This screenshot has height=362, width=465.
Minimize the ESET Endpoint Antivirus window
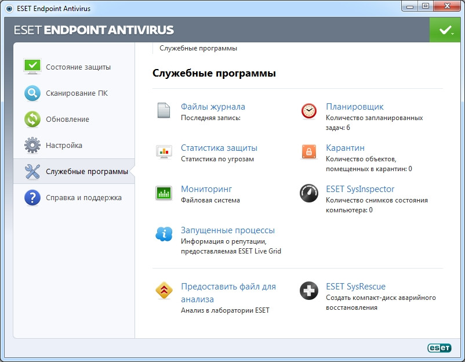click(410, 6)
